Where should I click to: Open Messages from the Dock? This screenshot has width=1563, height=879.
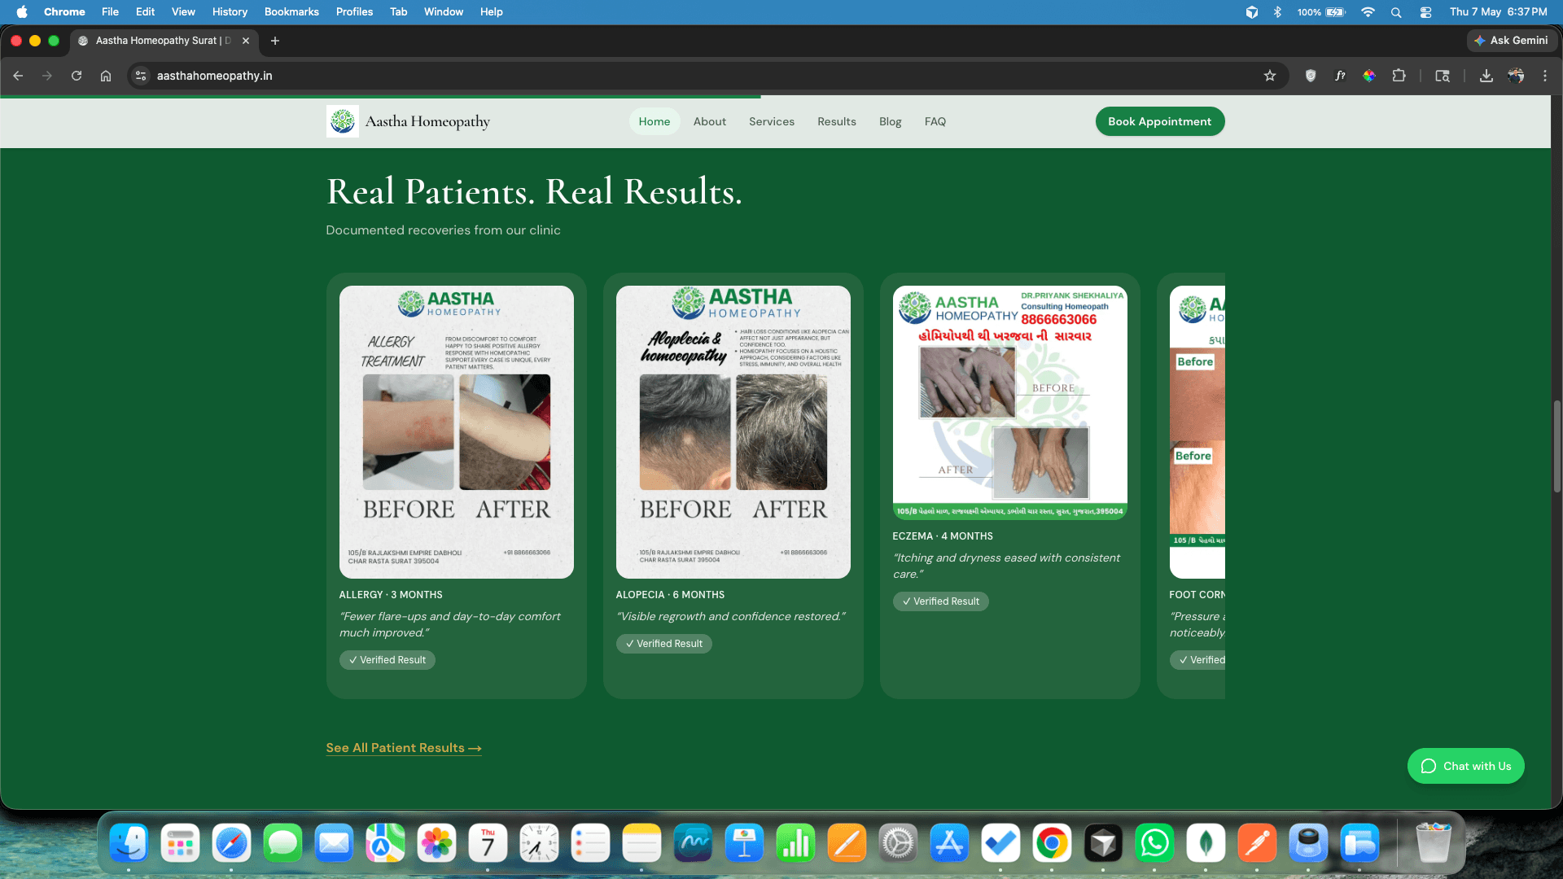[x=282, y=842]
